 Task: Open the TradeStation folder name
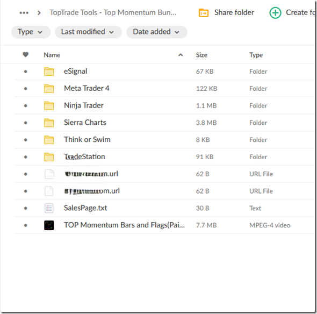pos(84,157)
